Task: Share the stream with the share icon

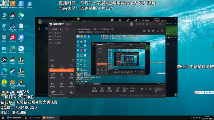Action: pos(162,31)
